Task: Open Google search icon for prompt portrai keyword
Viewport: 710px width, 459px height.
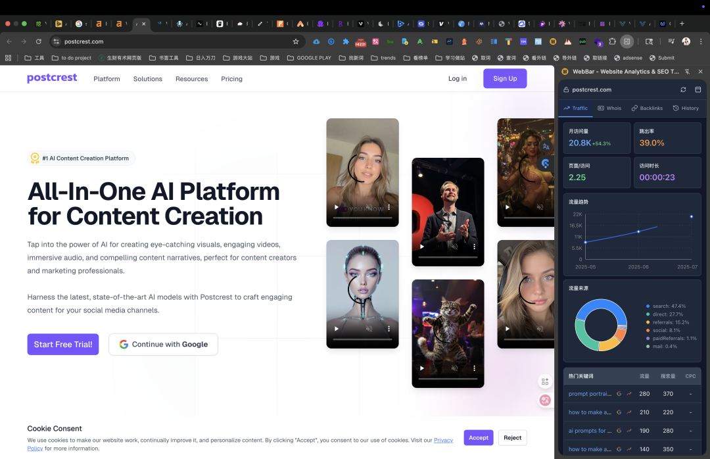Action: [x=619, y=394]
